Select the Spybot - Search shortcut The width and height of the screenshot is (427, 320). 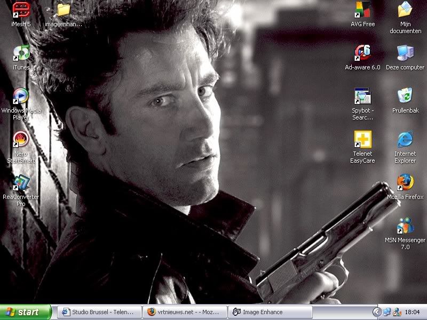[362, 96]
